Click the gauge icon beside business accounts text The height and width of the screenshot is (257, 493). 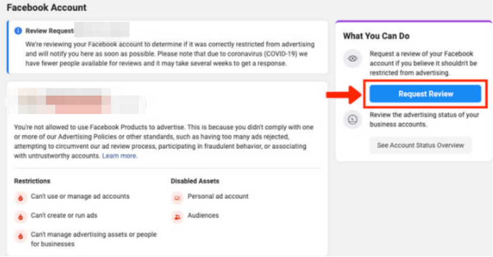tap(353, 119)
